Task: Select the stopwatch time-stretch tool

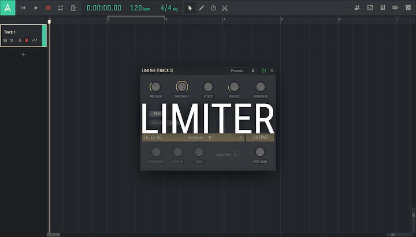Action: pyautogui.click(x=213, y=8)
